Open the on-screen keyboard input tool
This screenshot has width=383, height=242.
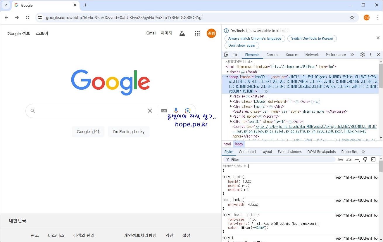click(164, 111)
